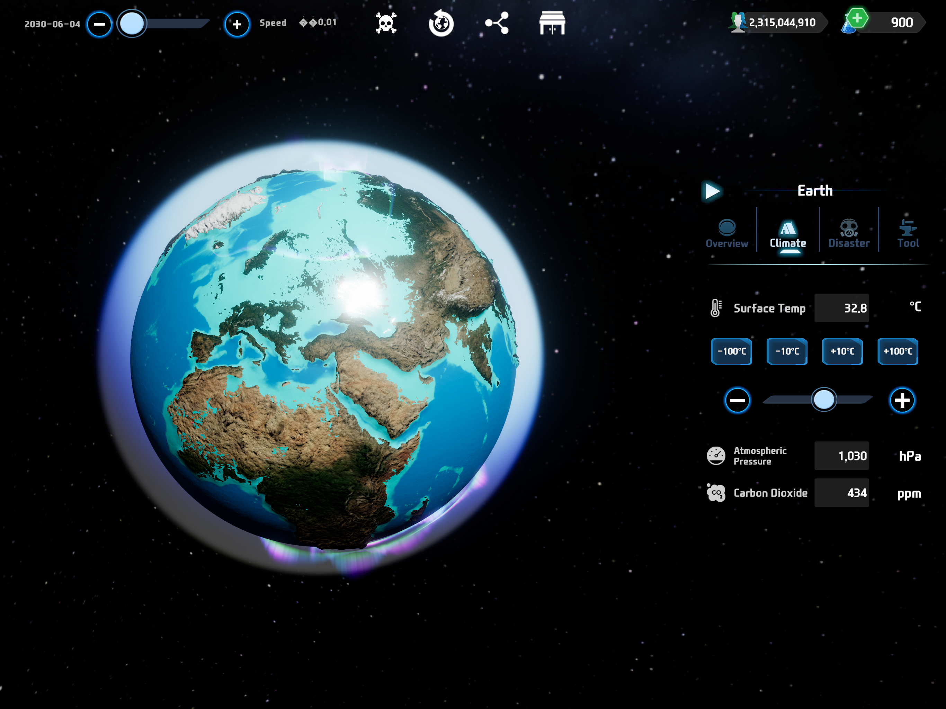946x709 pixels.
Task: Open the Disaster tab
Action: pyautogui.click(x=848, y=233)
